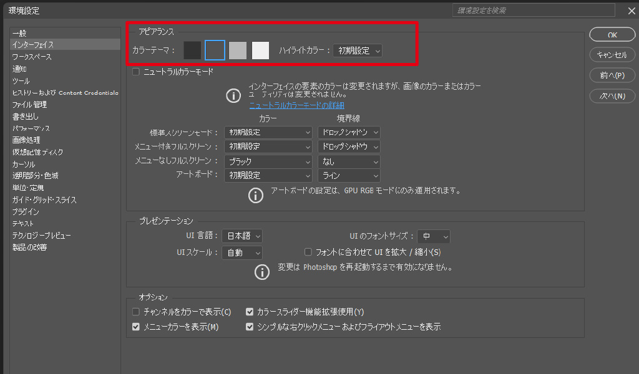Pick the light gray color theme swatch
The width and height of the screenshot is (639, 374).
[238, 50]
